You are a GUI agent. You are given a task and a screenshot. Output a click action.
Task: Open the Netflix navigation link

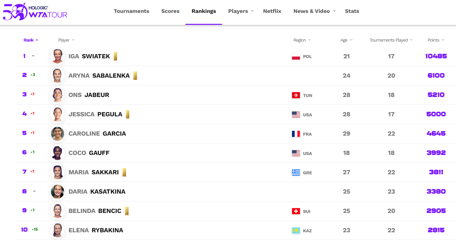[x=272, y=11]
